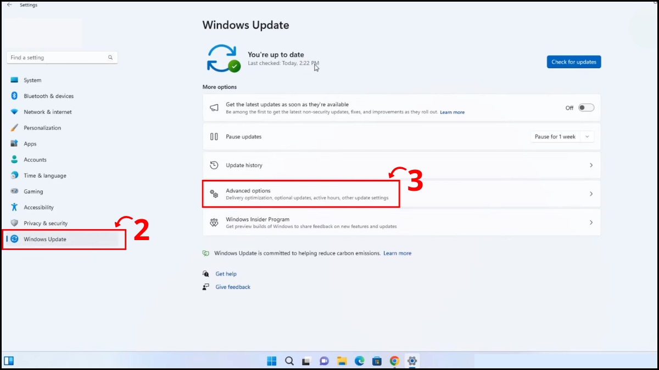The image size is (659, 370).
Task: Expand Update history with its chevron
Action: click(x=591, y=165)
